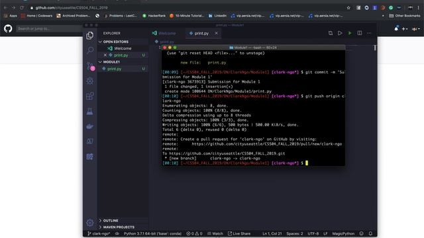
Task: Click the pull request URL in terminal
Action: (266, 144)
